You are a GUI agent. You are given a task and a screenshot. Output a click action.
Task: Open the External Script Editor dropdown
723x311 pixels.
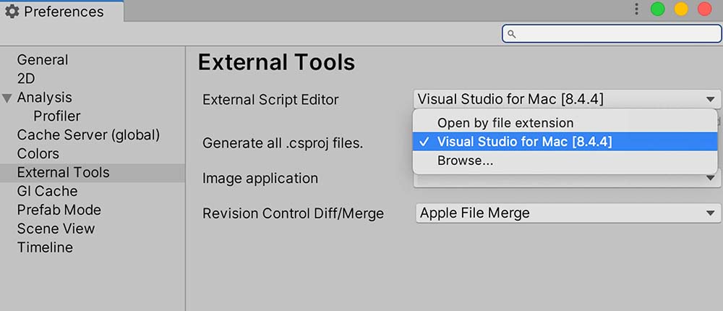click(568, 100)
